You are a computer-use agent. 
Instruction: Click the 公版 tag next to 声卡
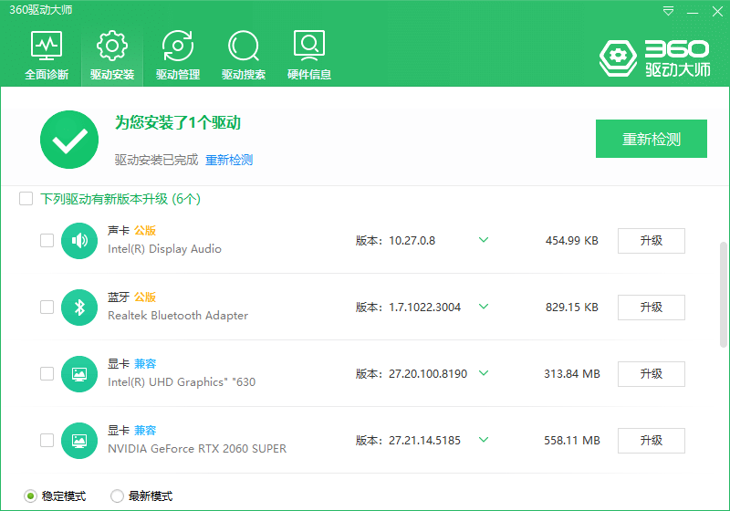pos(145,230)
